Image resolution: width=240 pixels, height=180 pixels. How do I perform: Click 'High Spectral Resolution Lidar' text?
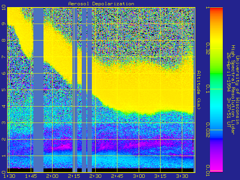pos(233,90)
